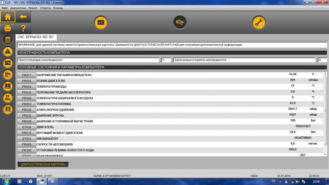The height and width of the screenshot is (185, 329).
Task: Click the parameter list scrollbar down arrow
Action: pos(325,154)
